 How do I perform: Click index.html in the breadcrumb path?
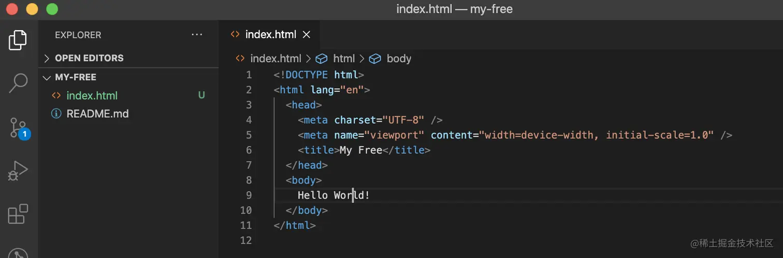[275, 59]
